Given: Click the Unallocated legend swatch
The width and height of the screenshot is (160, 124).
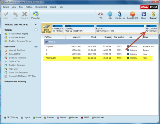Looking at the screenshot, I should click(x=93, y=117).
